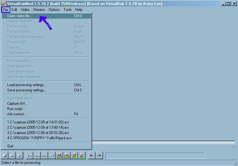Set selection end mark-out button
The image size is (238, 166).
pos(99,155)
